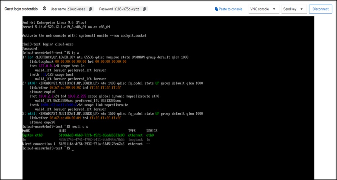Screen dimensions: 337x180
Task: Click the Red Hat Enterprise Linux banner line
Action: pos(54,23)
